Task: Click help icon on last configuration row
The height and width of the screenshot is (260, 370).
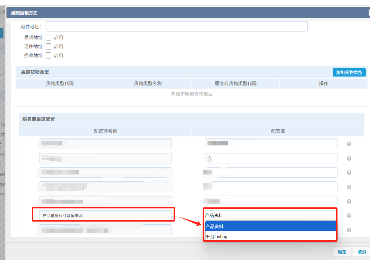Action: [349, 230]
